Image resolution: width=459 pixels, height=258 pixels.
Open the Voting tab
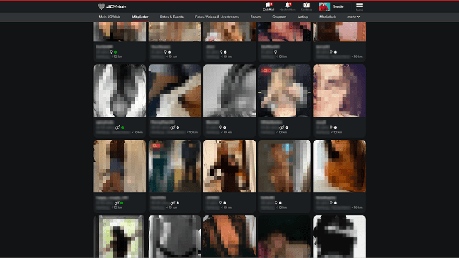[303, 17]
